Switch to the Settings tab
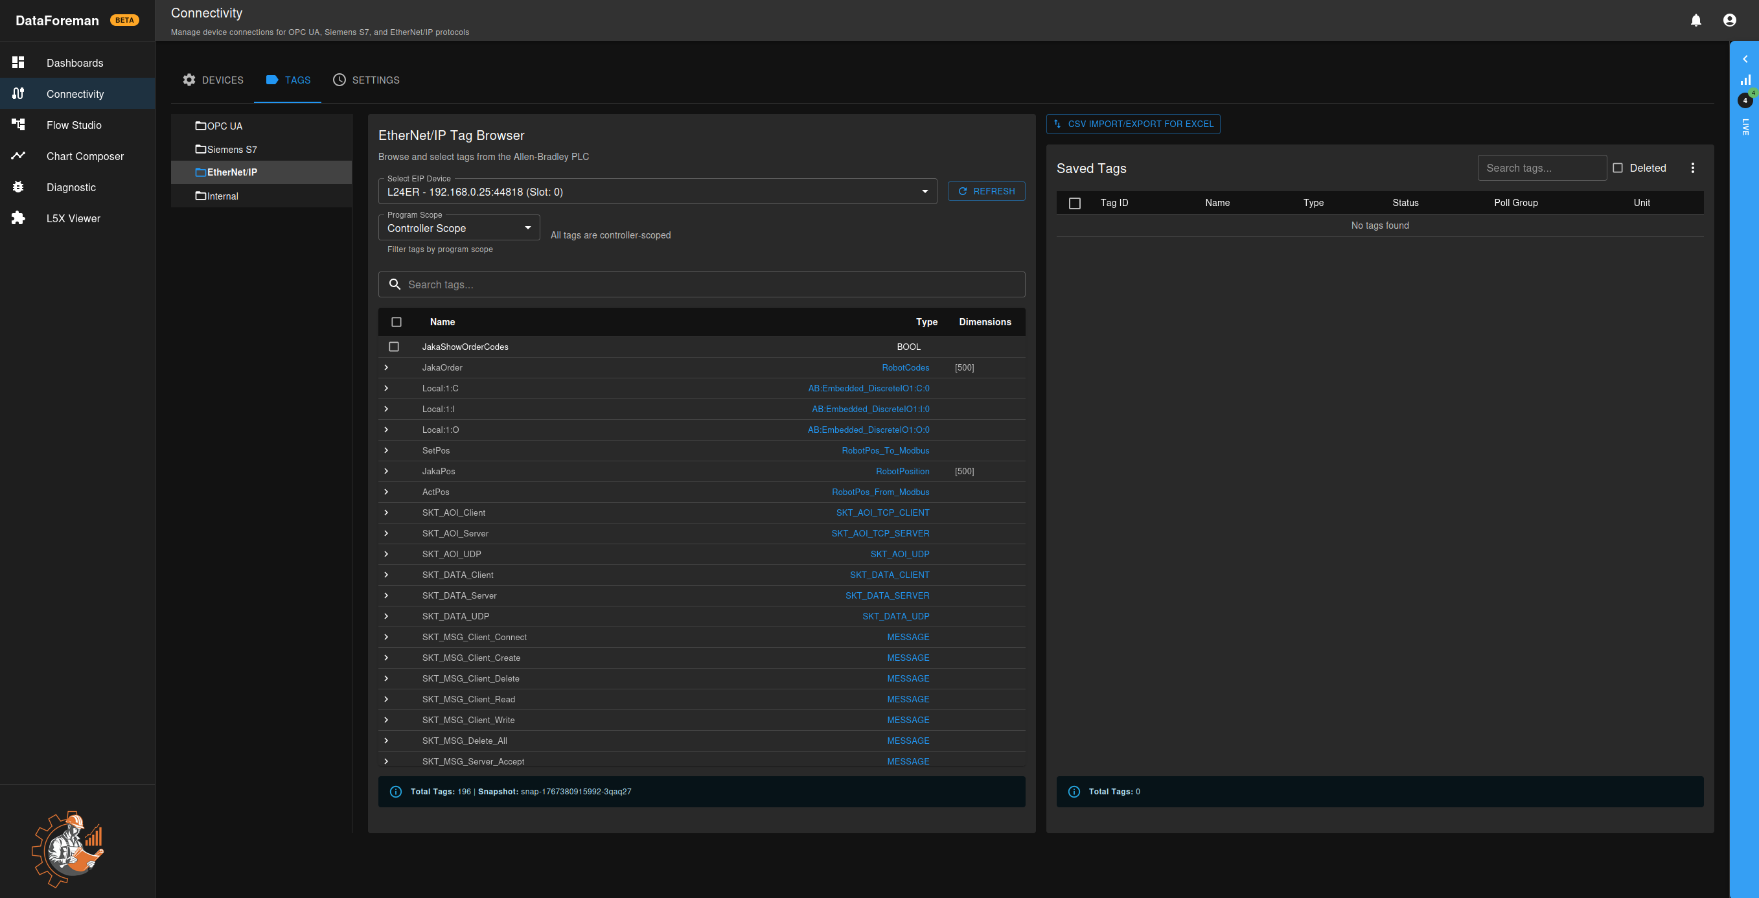Viewport: 1759px width, 898px height. 366,80
